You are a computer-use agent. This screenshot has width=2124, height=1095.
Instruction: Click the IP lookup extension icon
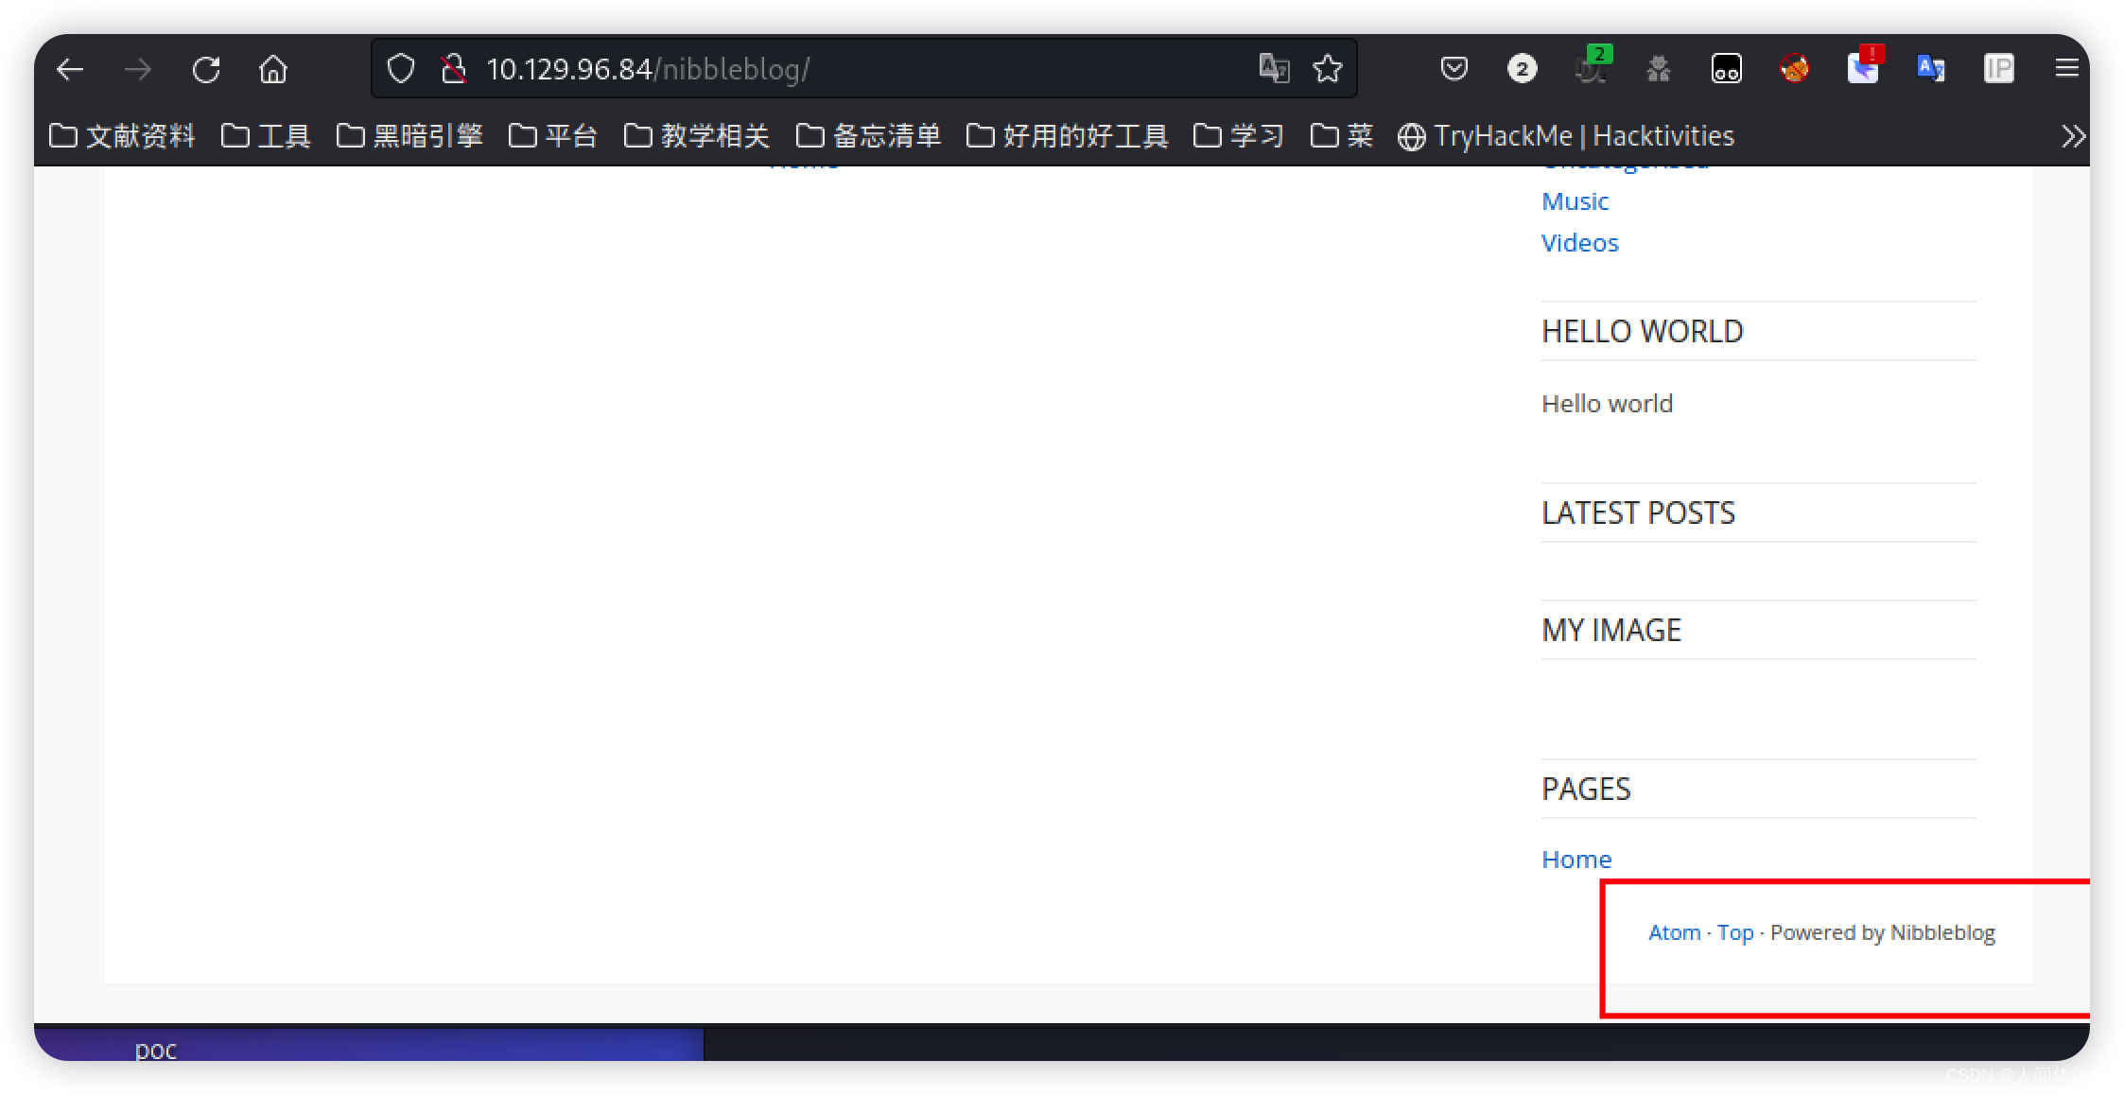pyautogui.click(x=1999, y=68)
